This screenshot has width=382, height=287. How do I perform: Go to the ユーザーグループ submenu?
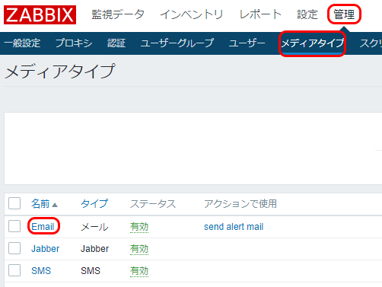point(177,43)
